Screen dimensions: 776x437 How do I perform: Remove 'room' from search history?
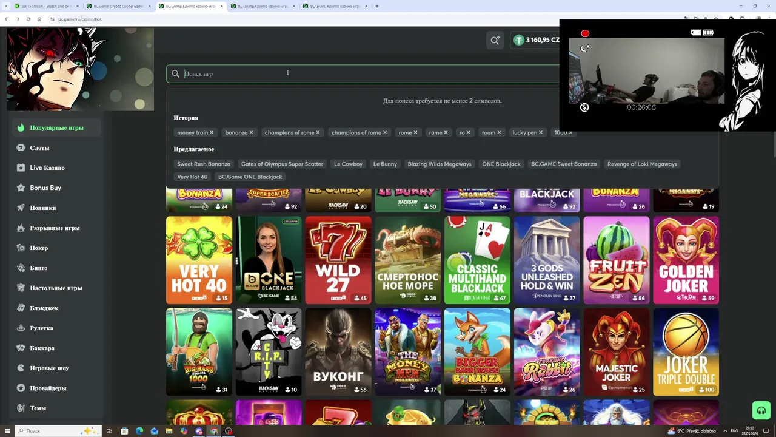pyautogui.click(x=499, y=132)
